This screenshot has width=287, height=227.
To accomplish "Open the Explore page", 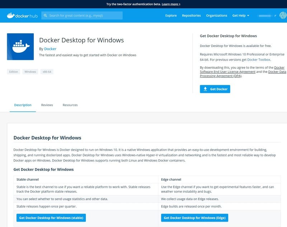I will [x=171, y=15].
